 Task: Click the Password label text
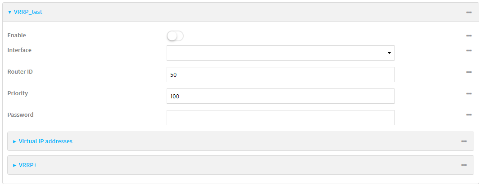point(20,115)
